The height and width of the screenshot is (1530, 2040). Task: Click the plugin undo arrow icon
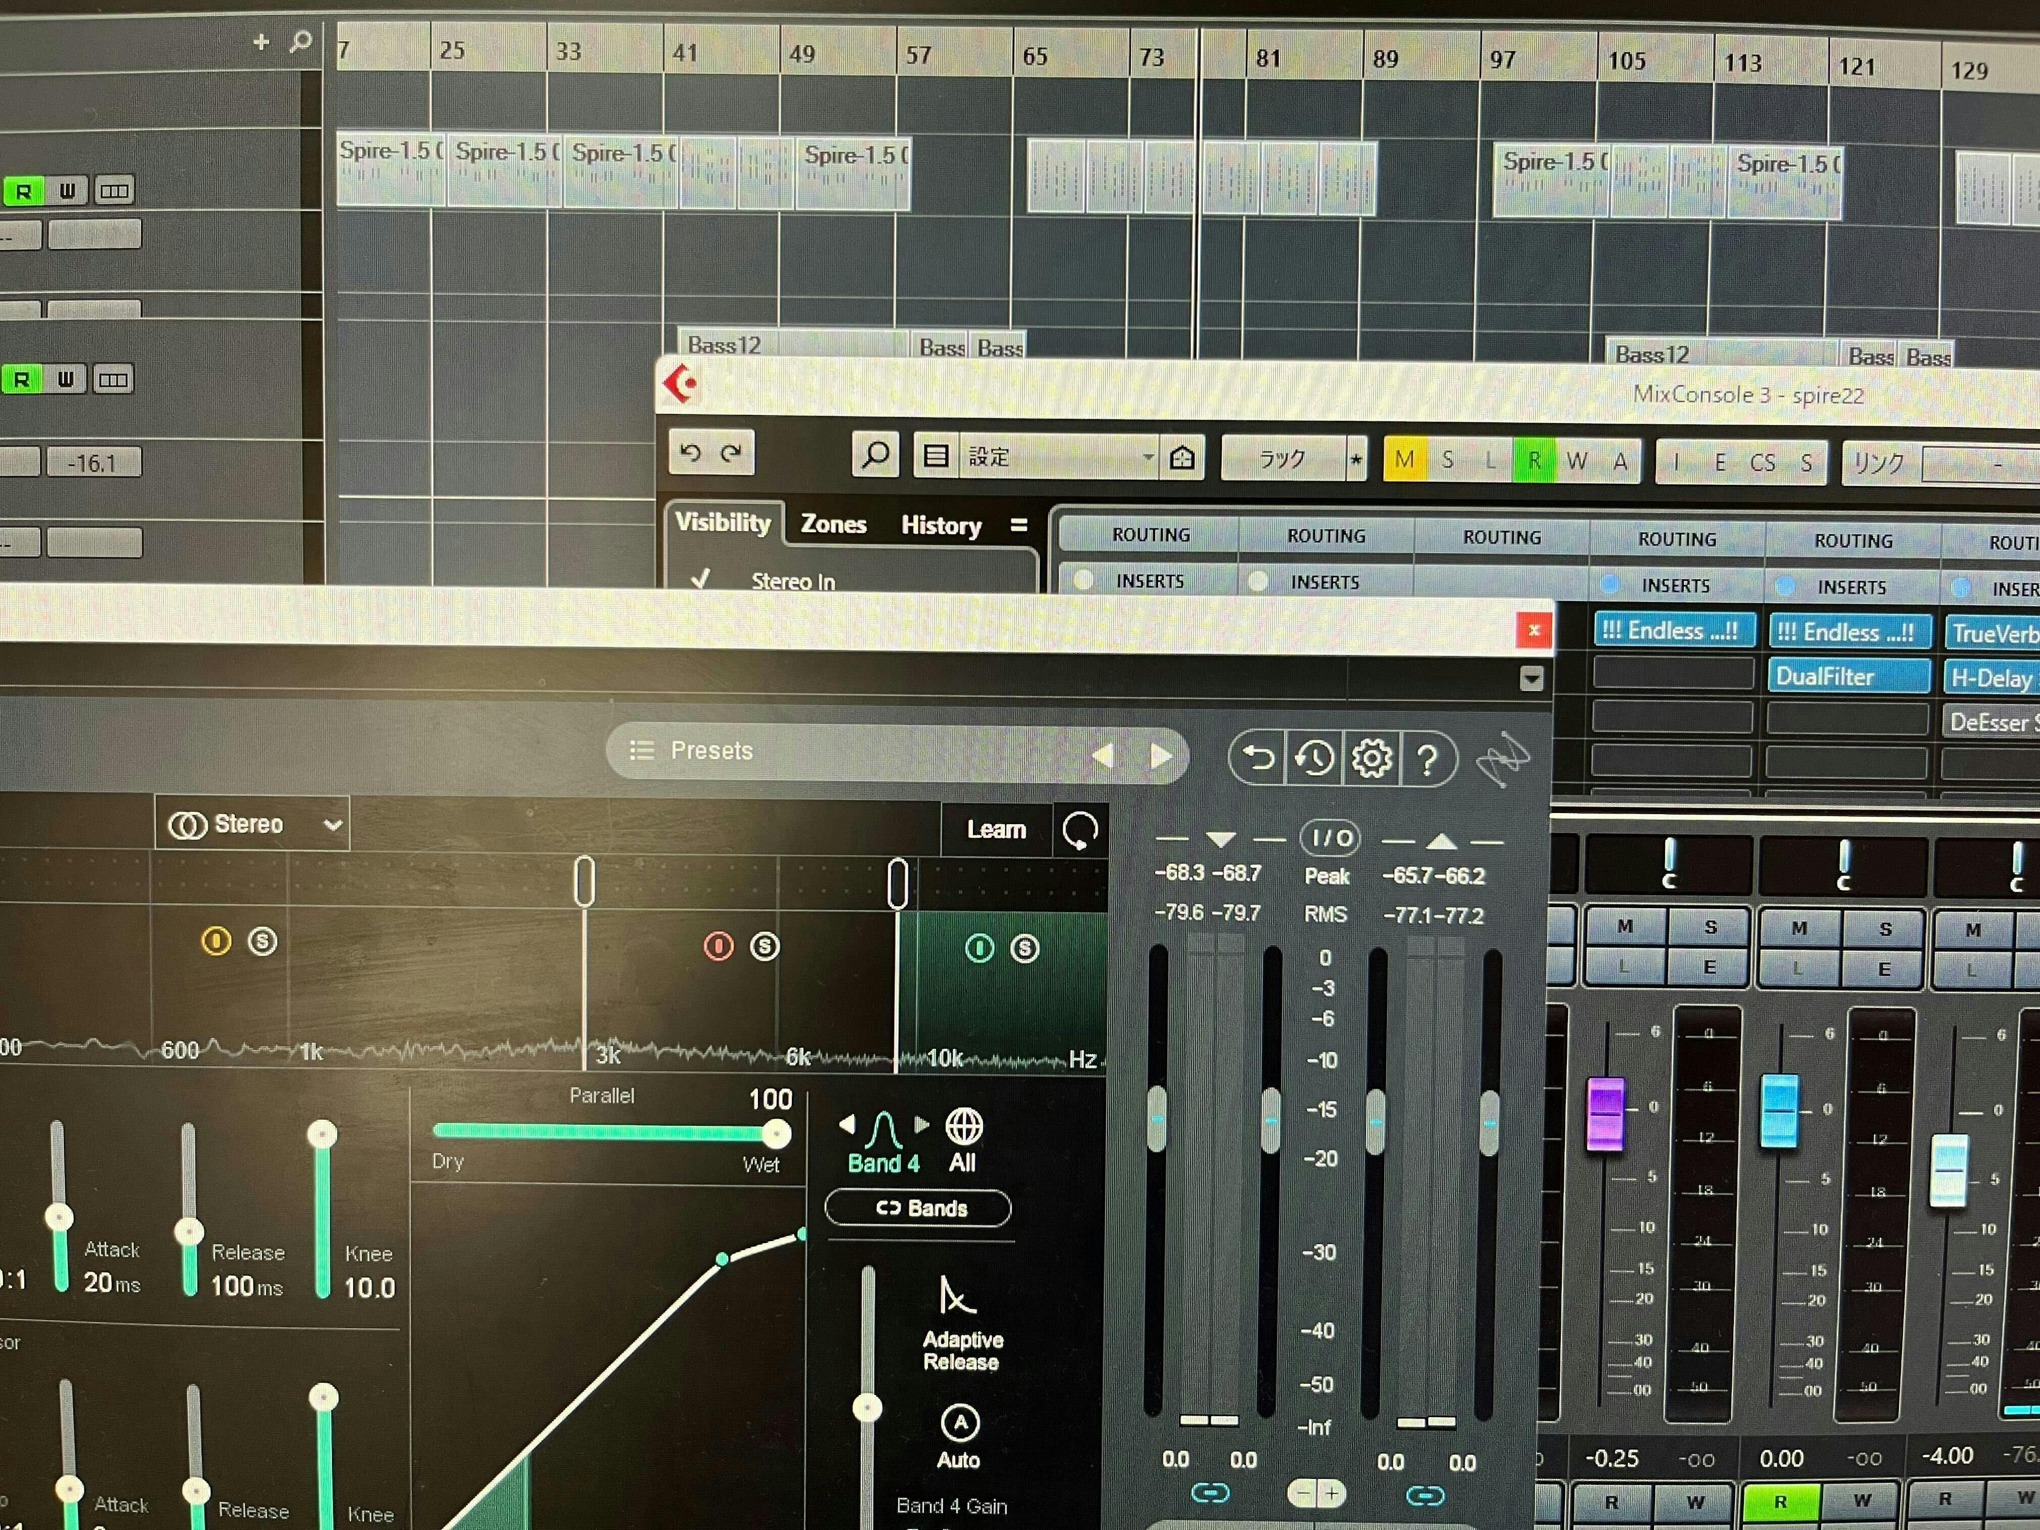(1258, 758)
